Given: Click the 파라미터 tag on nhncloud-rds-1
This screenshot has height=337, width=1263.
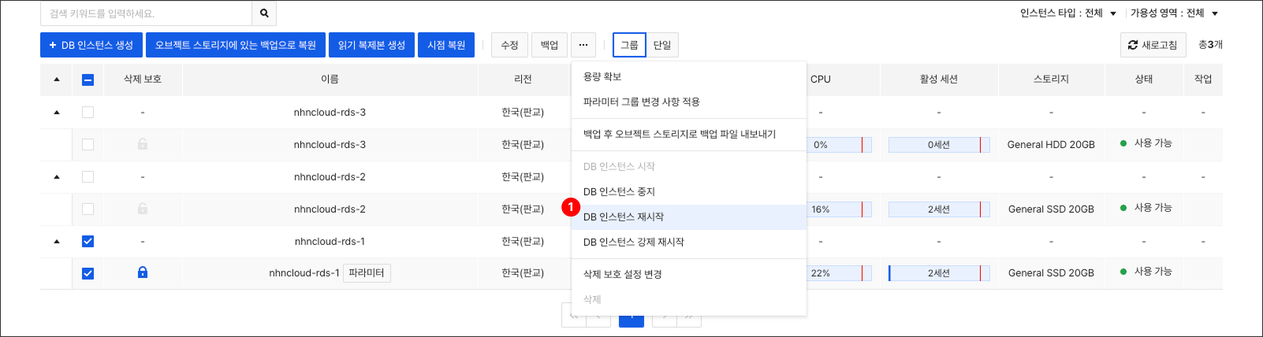Looking at the screenshot, I should coord(367,273).
